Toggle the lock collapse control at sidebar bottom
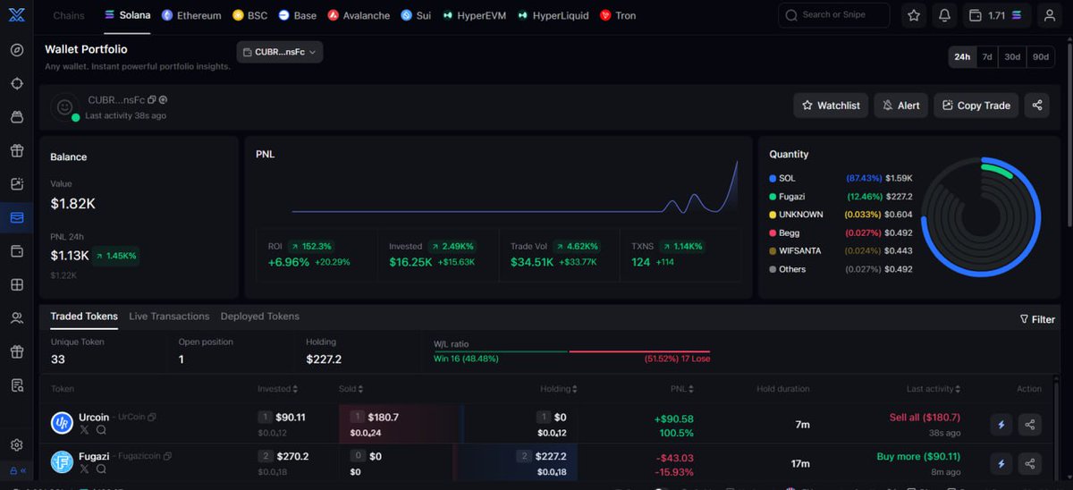The width and height of the screenshot is (1073, 490). pos(17,470)
